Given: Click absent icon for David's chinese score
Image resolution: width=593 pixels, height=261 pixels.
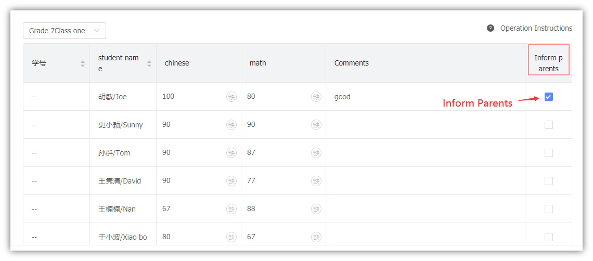Looking at the screenshot, I should 231,181.
